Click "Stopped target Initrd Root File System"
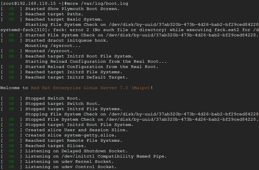Screen dimensions: 259x170 pos(79,125)
